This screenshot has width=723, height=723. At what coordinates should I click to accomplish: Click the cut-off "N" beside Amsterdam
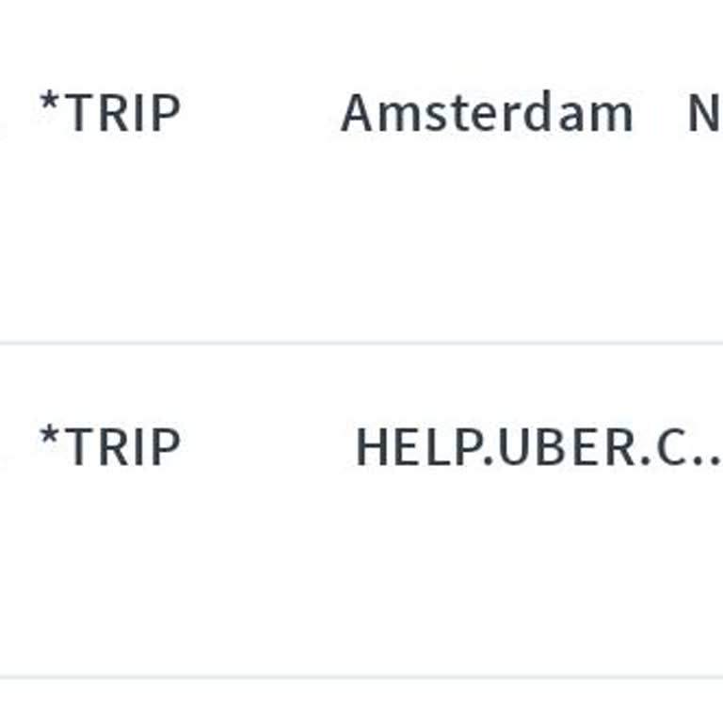pyautogui.click(x=705, y=113)
